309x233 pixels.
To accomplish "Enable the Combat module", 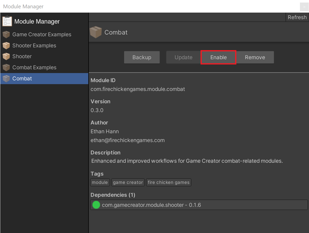I will pyautogui.click(x=218, y=57).
